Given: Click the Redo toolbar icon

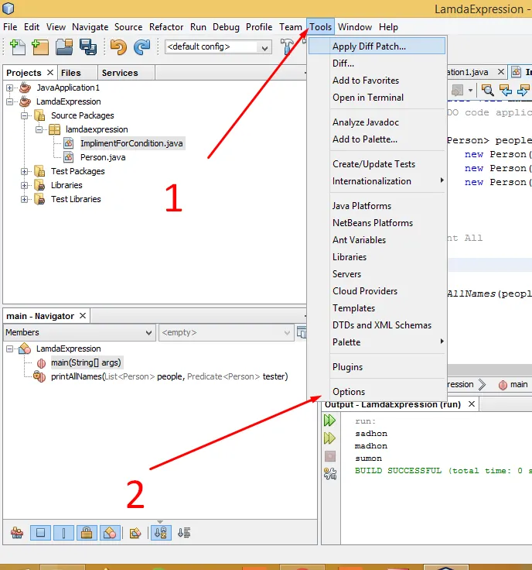Looking at the screenshot, I should pos(142,47).
